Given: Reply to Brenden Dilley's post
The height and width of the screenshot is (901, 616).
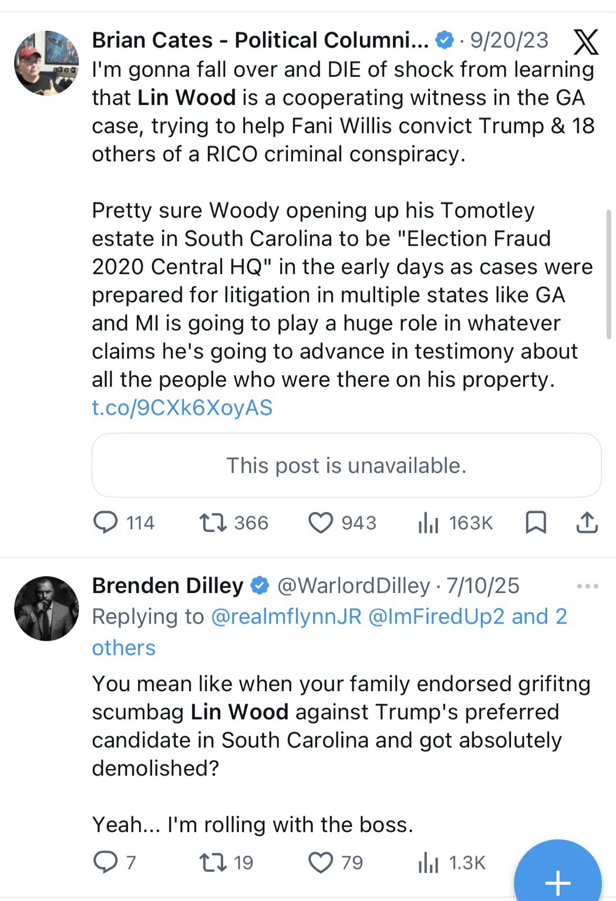Looking at the screenshot, I should [x=106, y=862].
